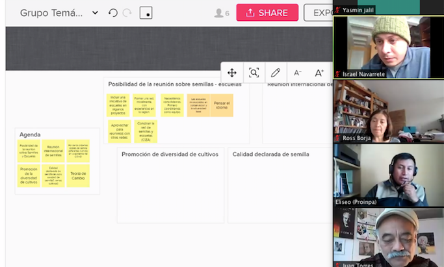Open the board background settings icon

pos(146,13)
